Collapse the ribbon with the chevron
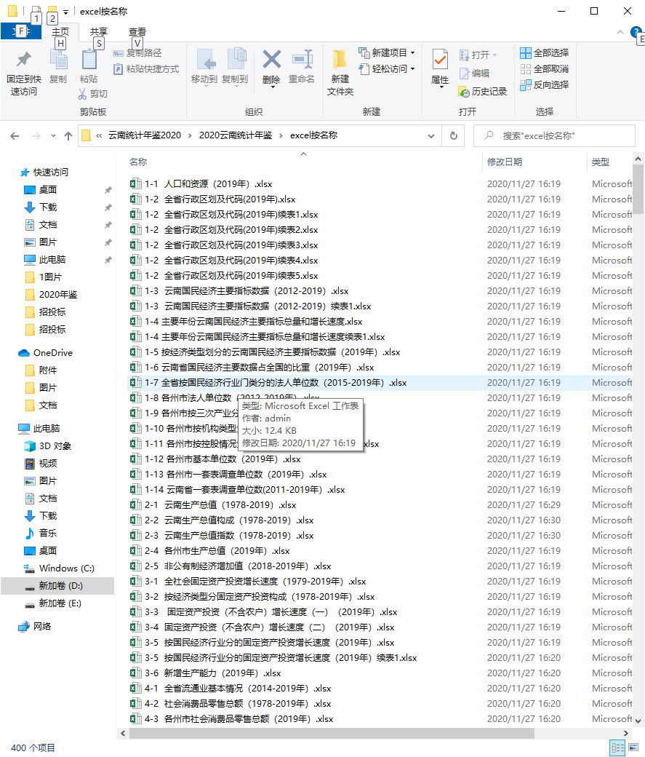This screenshot has width=645, height=757. point(620,32)
